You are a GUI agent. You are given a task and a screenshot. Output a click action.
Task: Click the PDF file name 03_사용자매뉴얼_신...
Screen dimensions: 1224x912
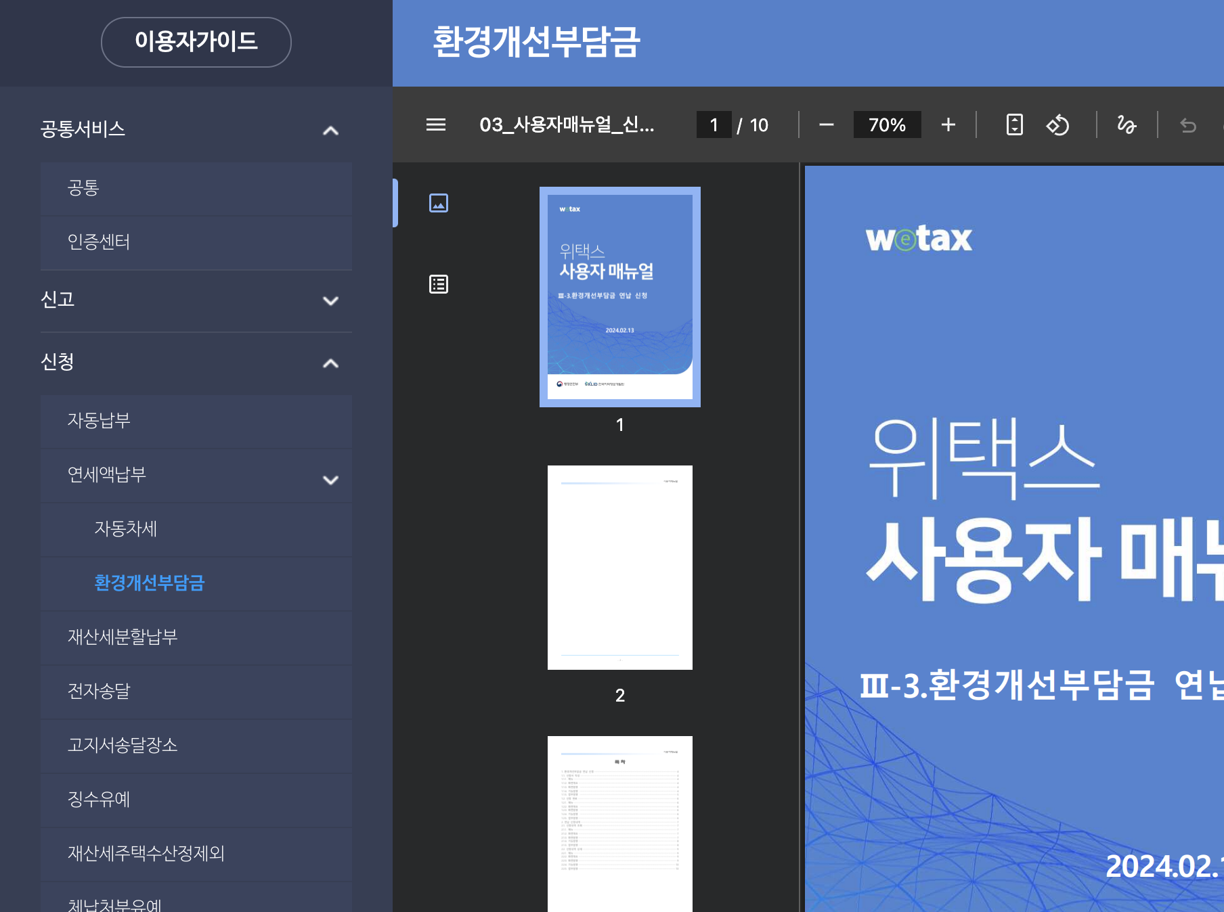567,124
